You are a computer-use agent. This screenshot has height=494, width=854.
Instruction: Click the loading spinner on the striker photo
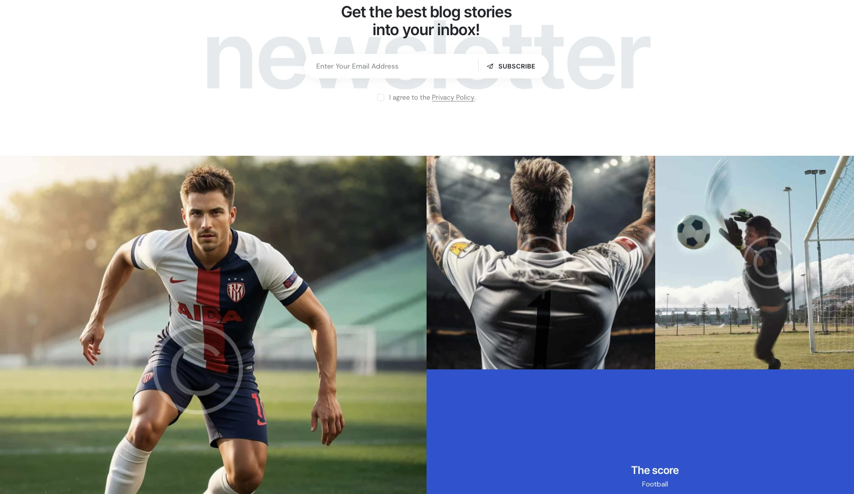pos(198,369)
